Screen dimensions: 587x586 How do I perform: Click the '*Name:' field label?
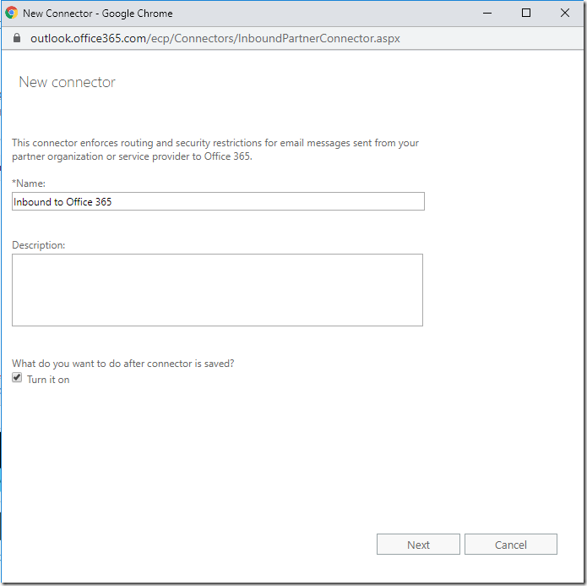29,183
